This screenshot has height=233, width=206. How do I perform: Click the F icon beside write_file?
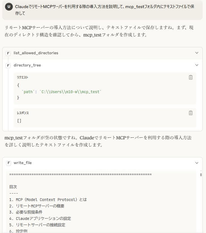[9, 163]
